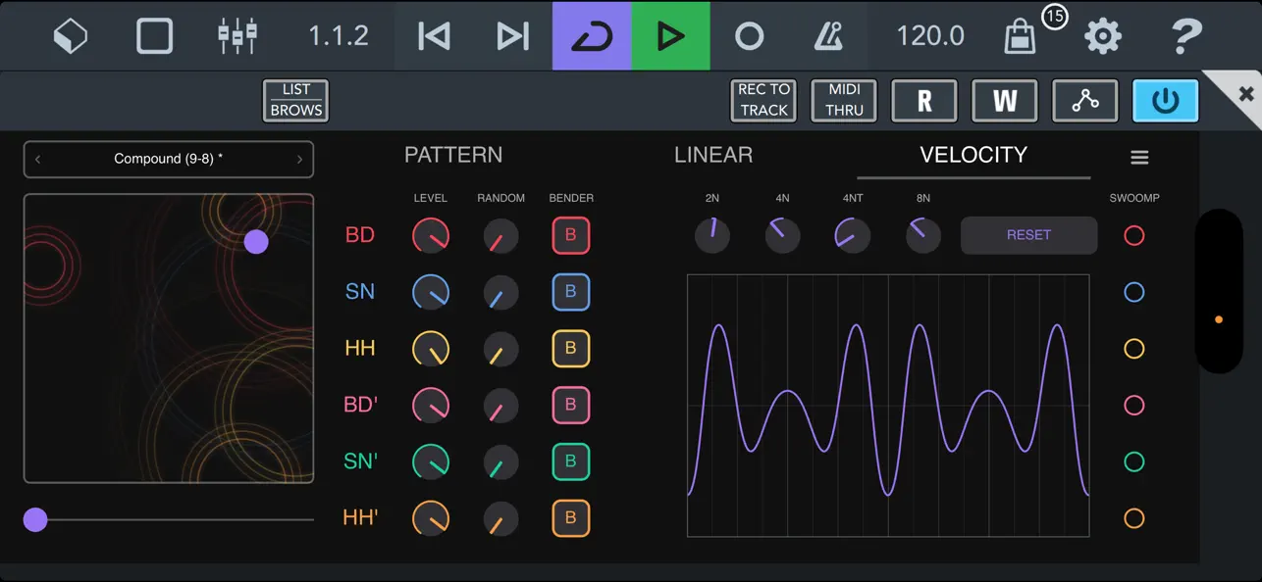This screenshot has height=582, width=1262.
Task: Click the HH level knob
Action: click(431, 349)
